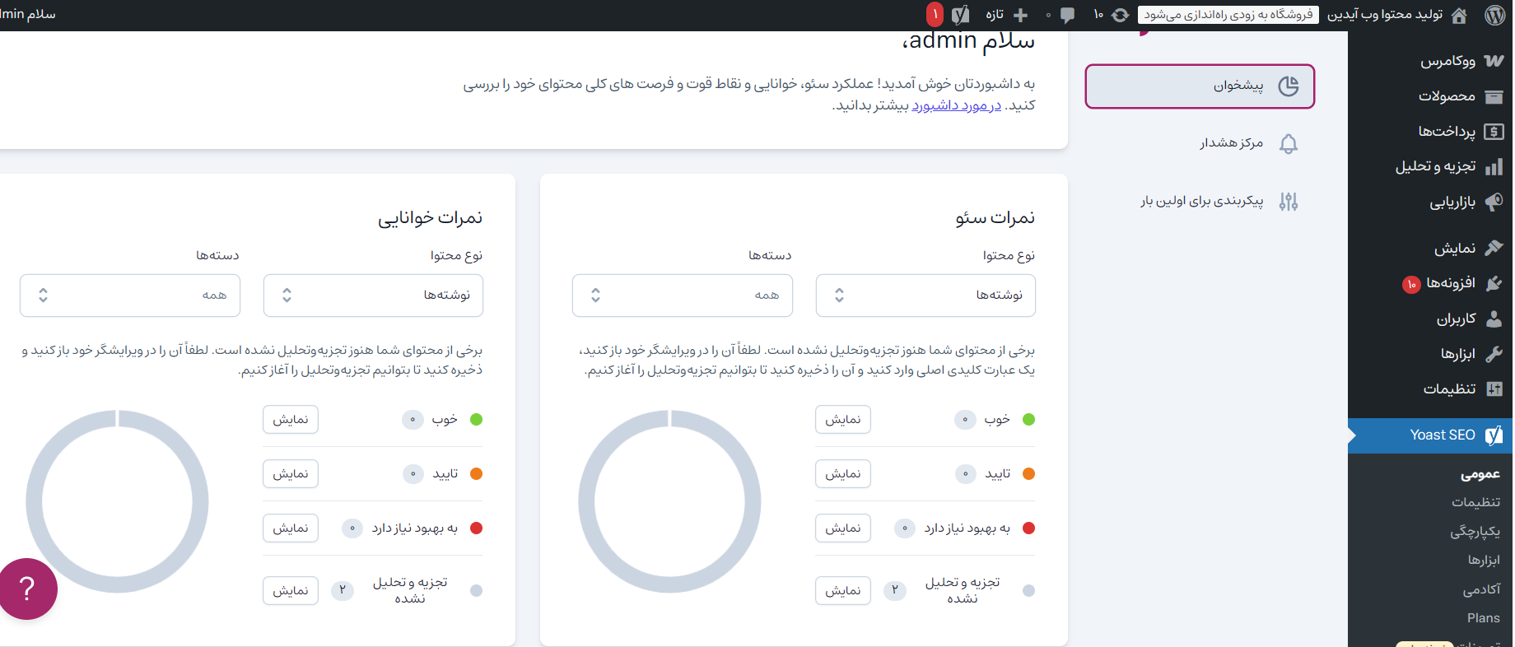Click the site name تولید محتوا وب آیدین

point(1385,15)
